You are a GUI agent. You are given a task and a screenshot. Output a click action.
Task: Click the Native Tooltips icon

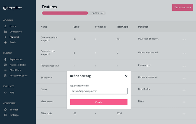click(x=6, y=65)
